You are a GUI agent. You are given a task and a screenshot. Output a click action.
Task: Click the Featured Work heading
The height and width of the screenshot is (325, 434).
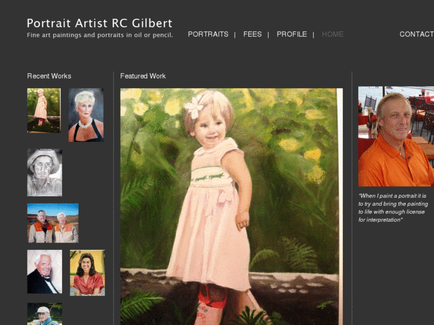coord(143,76)
